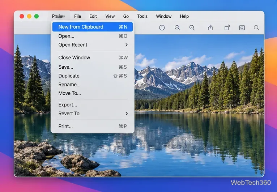Expand the Revert To submenu

pyautogui.click(x=93, y=114)
